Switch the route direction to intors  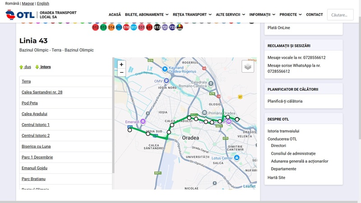[x=43, y=67]
